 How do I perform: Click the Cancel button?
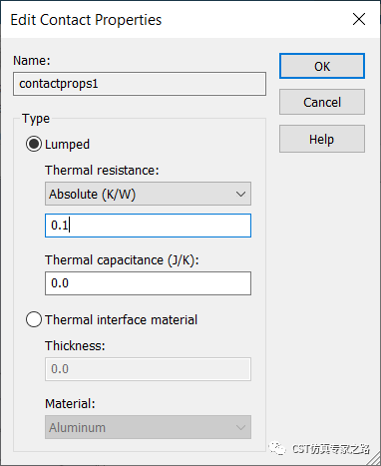pos(322,102)
